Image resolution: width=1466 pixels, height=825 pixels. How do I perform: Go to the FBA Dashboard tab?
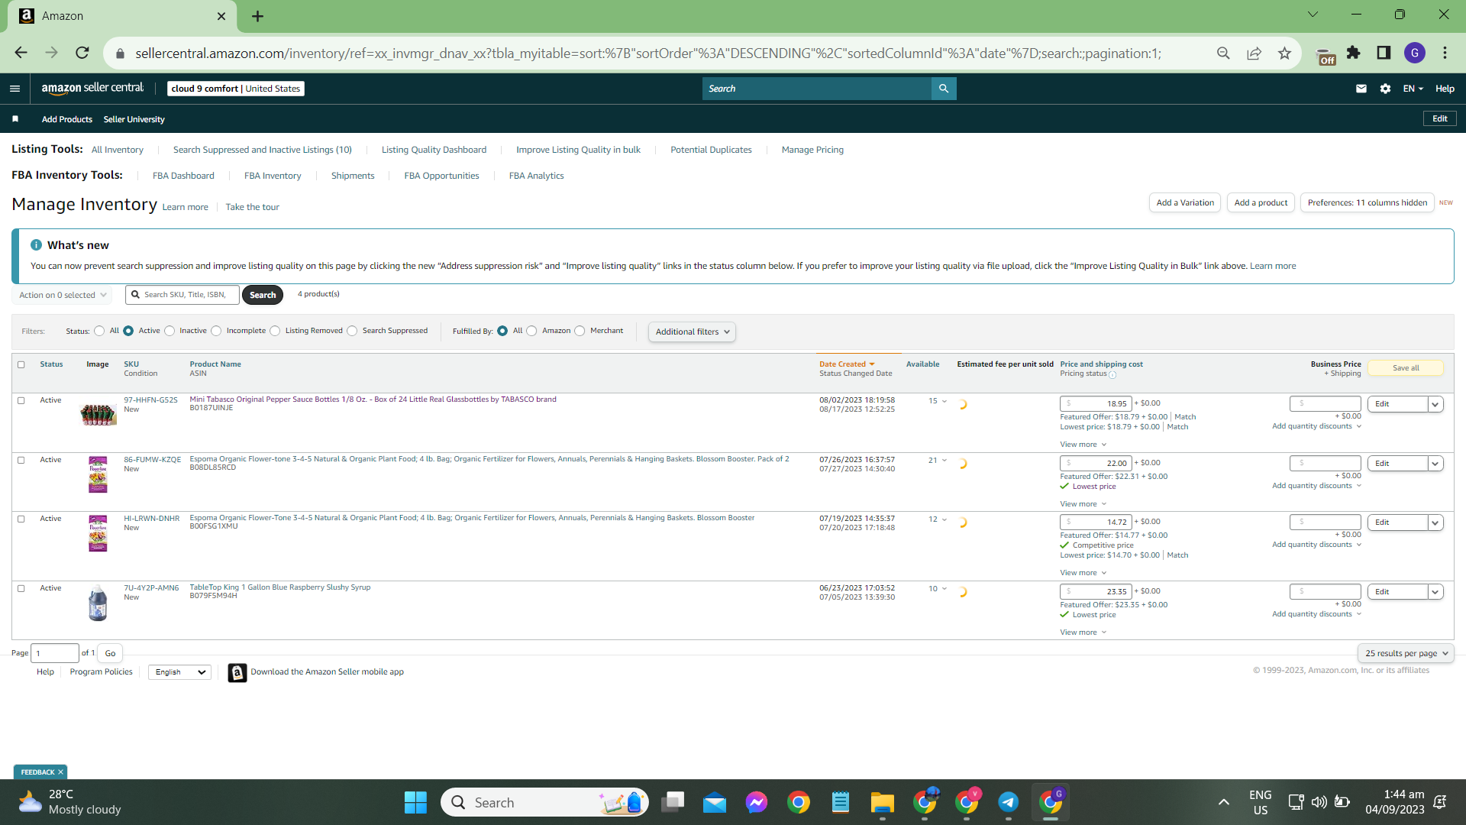[183, 176]
